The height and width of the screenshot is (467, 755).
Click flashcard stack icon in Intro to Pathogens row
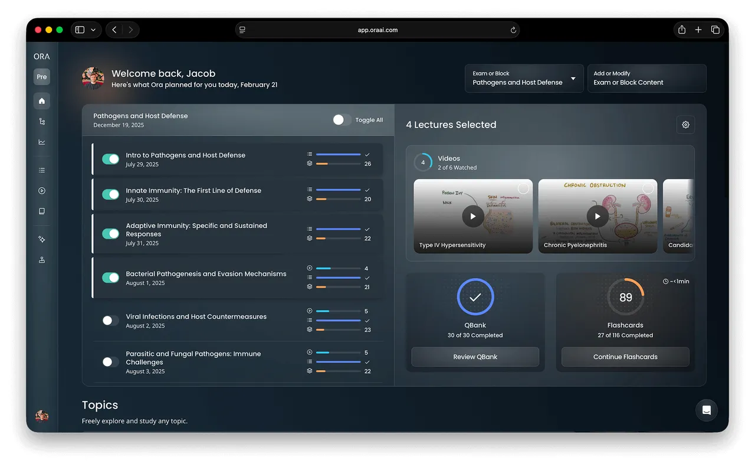click(x=310, y=164)
